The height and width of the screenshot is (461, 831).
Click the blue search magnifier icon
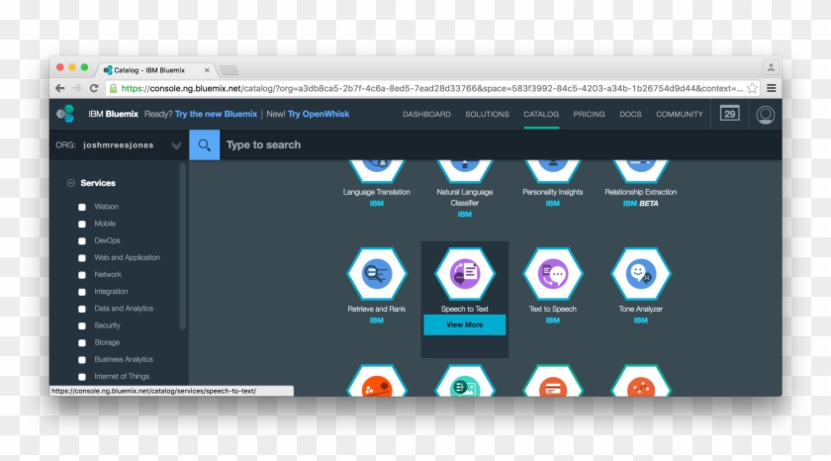pos(205,144)
